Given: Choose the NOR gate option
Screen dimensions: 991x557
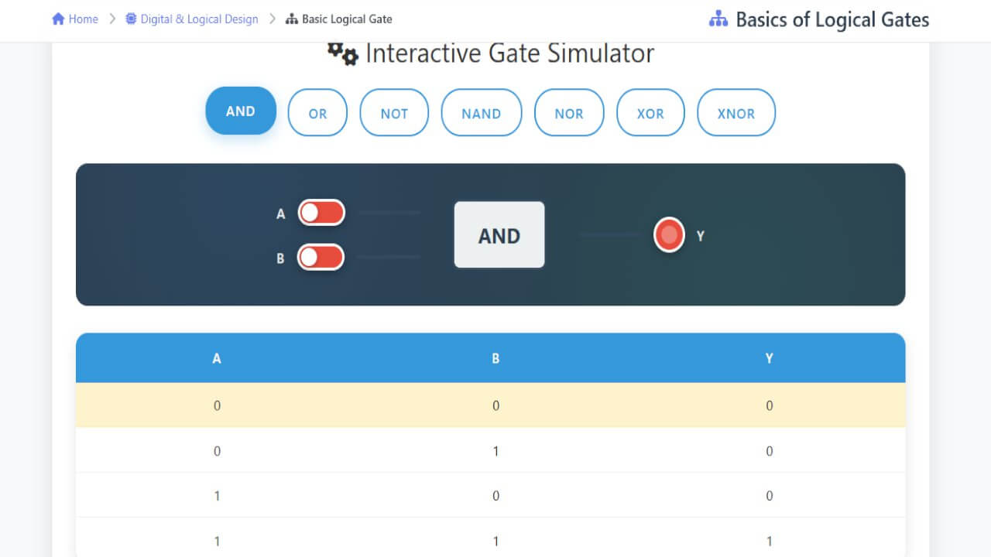Looking at the screenshot, I should [569, 113].
